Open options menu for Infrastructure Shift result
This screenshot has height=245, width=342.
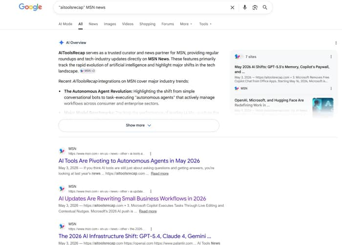[151, 229]
